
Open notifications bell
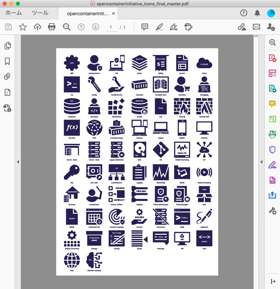pos(257,13)
